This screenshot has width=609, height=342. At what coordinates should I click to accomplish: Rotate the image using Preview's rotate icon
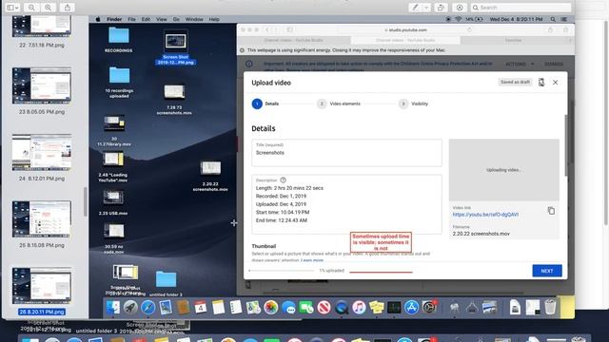pyautogui.click(x=441, y=8)
